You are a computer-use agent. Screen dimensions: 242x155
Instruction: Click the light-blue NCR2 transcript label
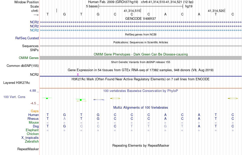[x=34, y=30]
